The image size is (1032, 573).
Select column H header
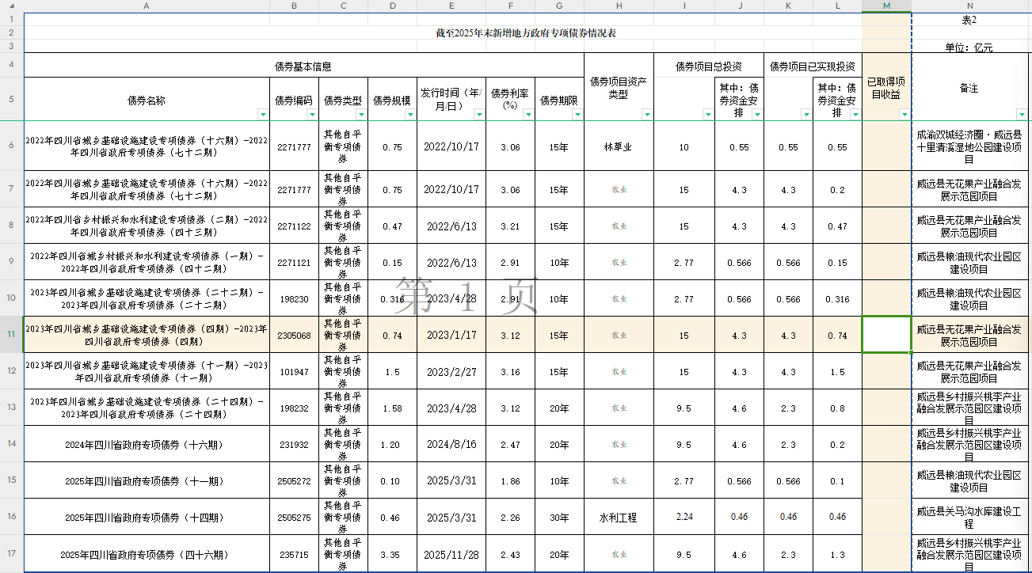click(x=619, y=6)
